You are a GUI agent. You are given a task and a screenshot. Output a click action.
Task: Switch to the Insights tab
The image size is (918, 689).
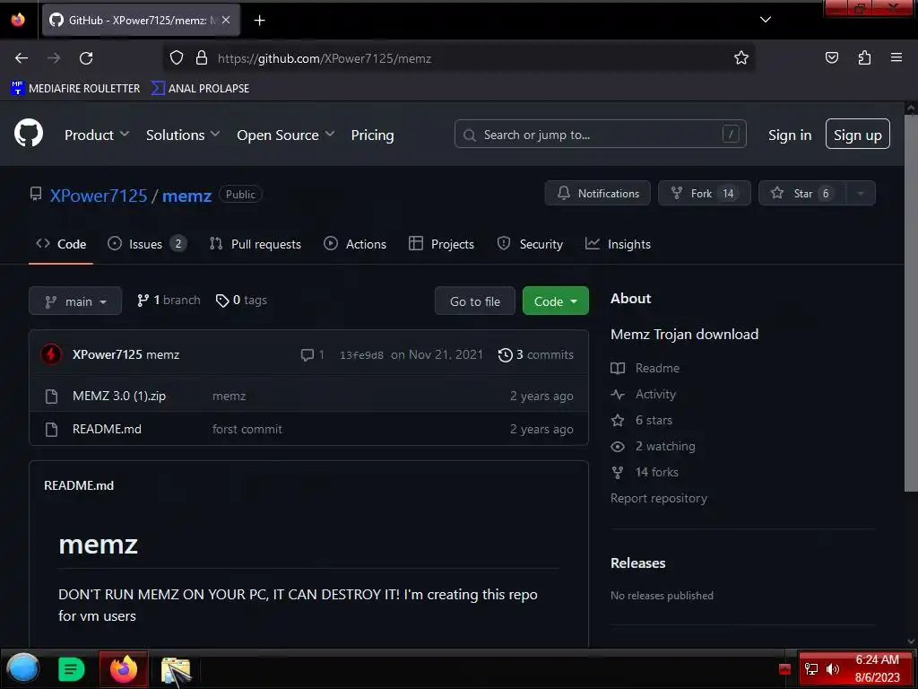pyautogui.click(x=619, y=244)
